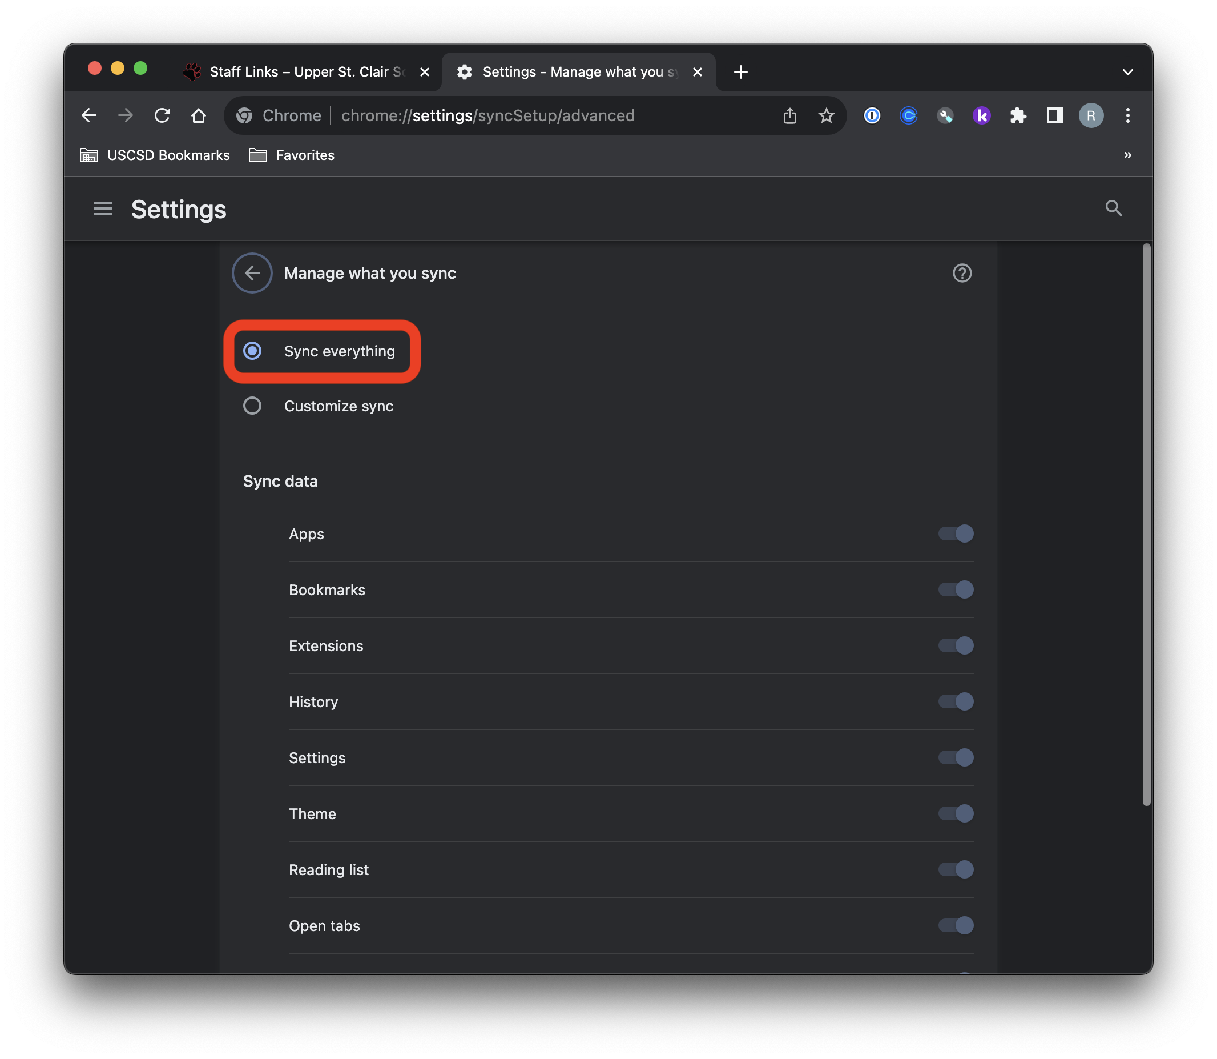Open the profile avatar R

(x=1091, y=115)
